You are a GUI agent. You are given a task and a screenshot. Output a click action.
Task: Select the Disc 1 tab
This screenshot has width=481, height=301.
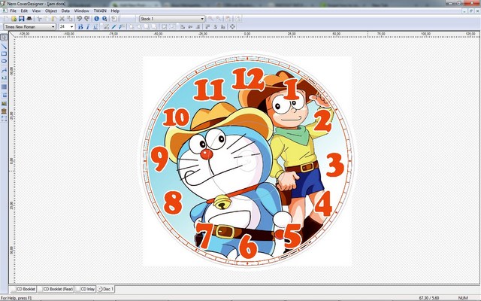pos(106,289)
